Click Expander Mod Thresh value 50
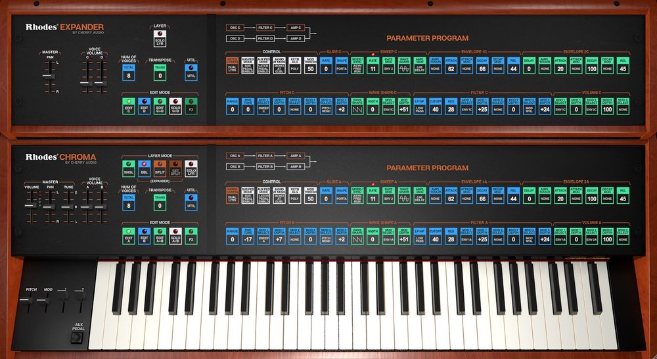The image size is (657, 359). (x=310, y=65)
